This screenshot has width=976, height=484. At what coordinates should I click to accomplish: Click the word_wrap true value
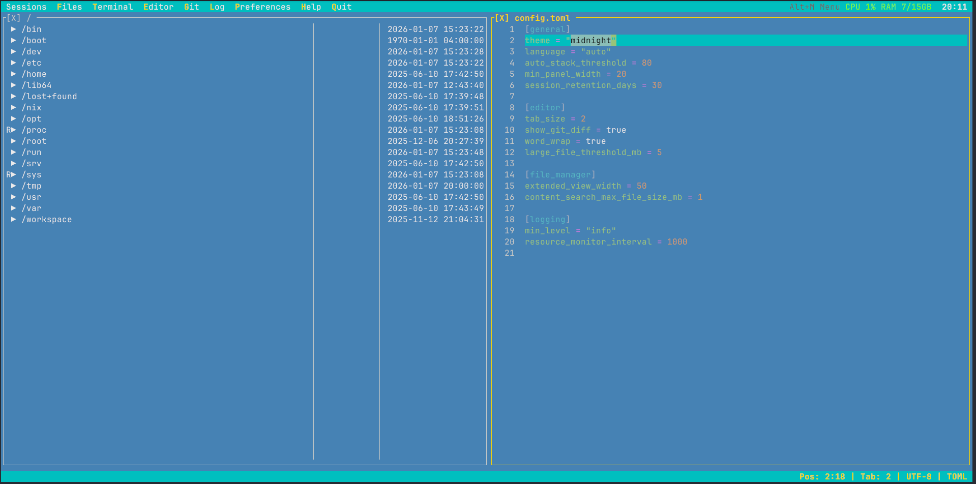[x=596, y=141]
